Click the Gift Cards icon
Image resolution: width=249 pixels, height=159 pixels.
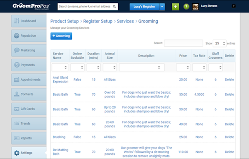point(17,109)
